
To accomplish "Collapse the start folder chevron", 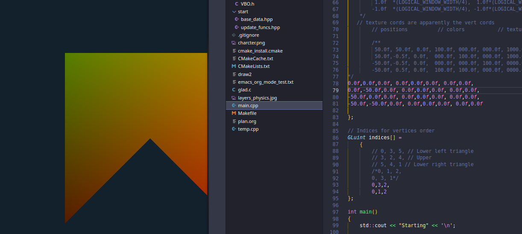I will (234, 12).
